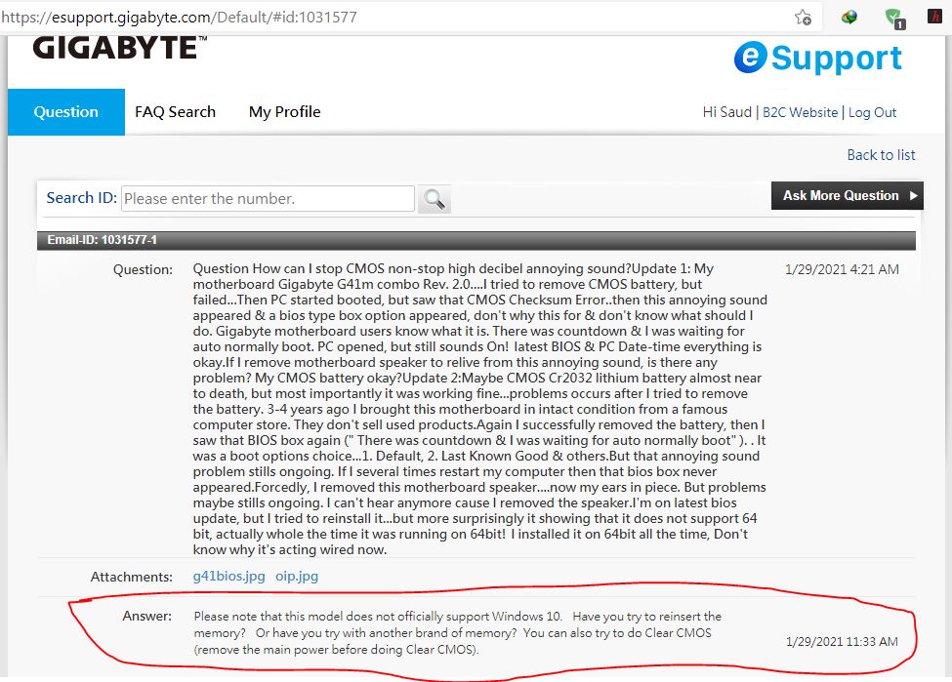Open the green shield extension icon
The image size is (952, 682).
[894, 19]
